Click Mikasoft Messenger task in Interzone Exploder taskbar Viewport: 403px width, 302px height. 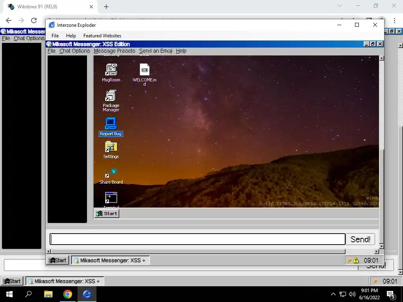point(110,260)
